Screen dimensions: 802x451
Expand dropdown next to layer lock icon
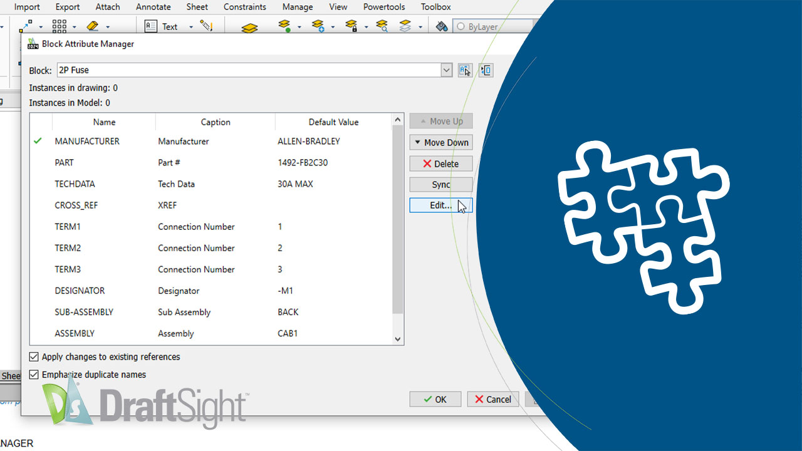coord(365,27)
